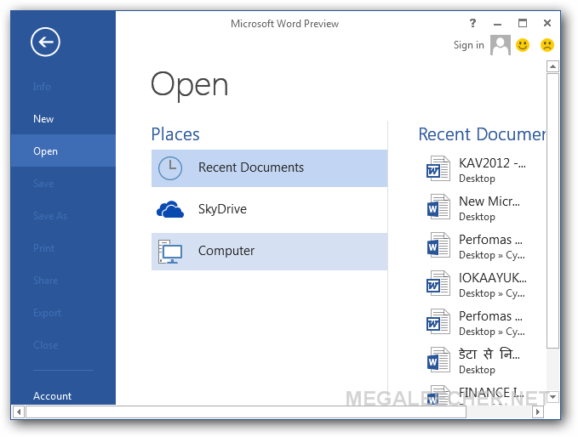Send a smile with the happy face icon
The height and width of the screenshot is (437, 578).
523,45
